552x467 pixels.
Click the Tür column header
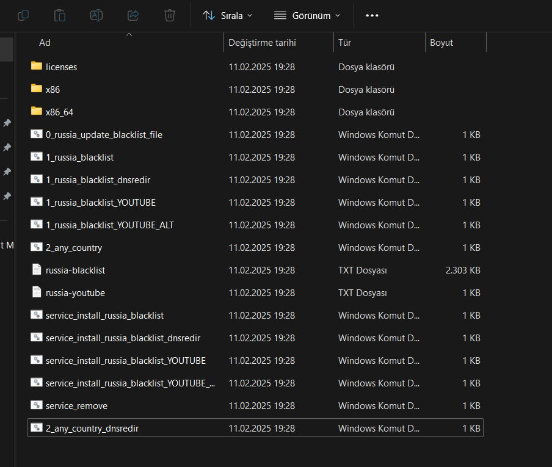[344, 43]
